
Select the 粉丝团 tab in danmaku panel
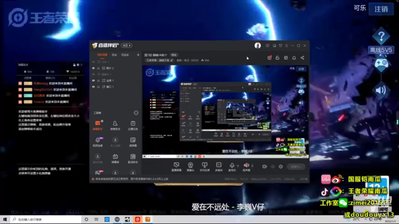(73, 78)
